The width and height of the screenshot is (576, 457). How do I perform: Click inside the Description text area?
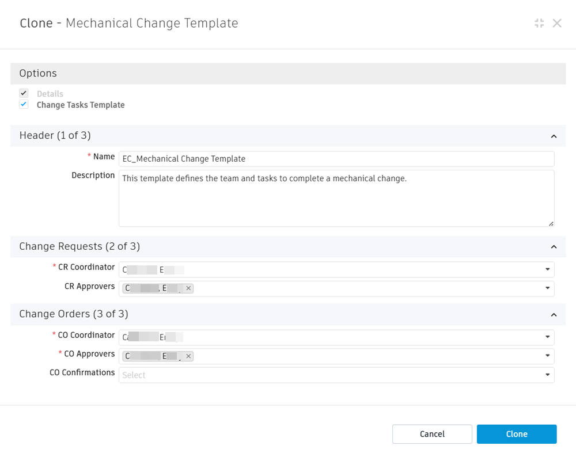pos(336,199)
